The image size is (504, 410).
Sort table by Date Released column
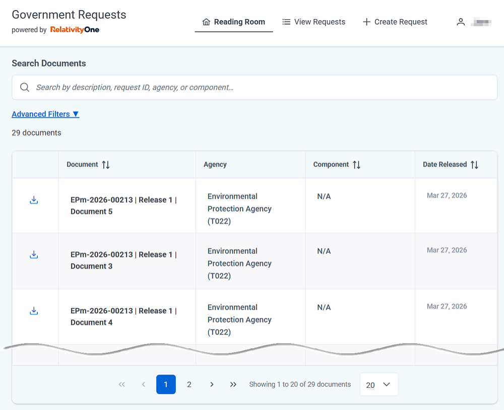(474, 165)
